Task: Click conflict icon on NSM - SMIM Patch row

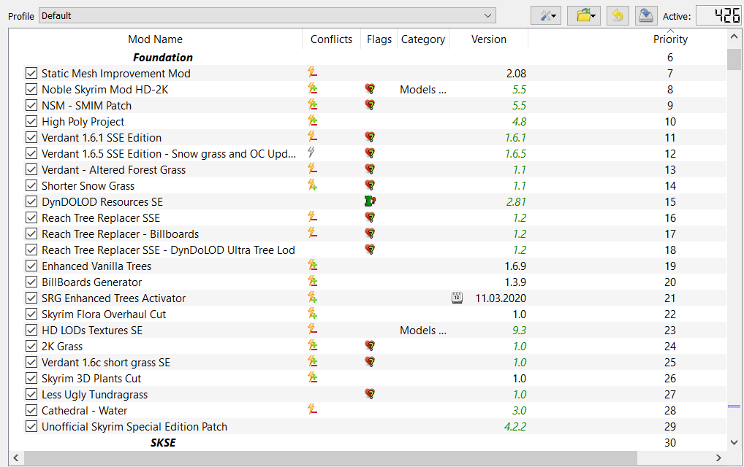Action: [312, 104]
